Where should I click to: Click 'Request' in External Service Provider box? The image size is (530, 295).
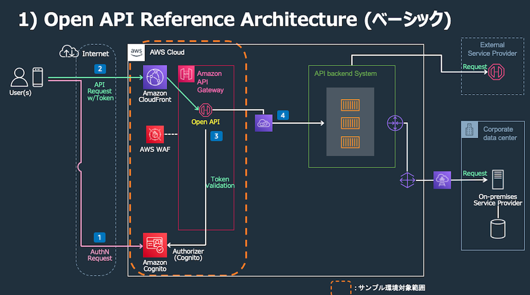coord(475,67)
